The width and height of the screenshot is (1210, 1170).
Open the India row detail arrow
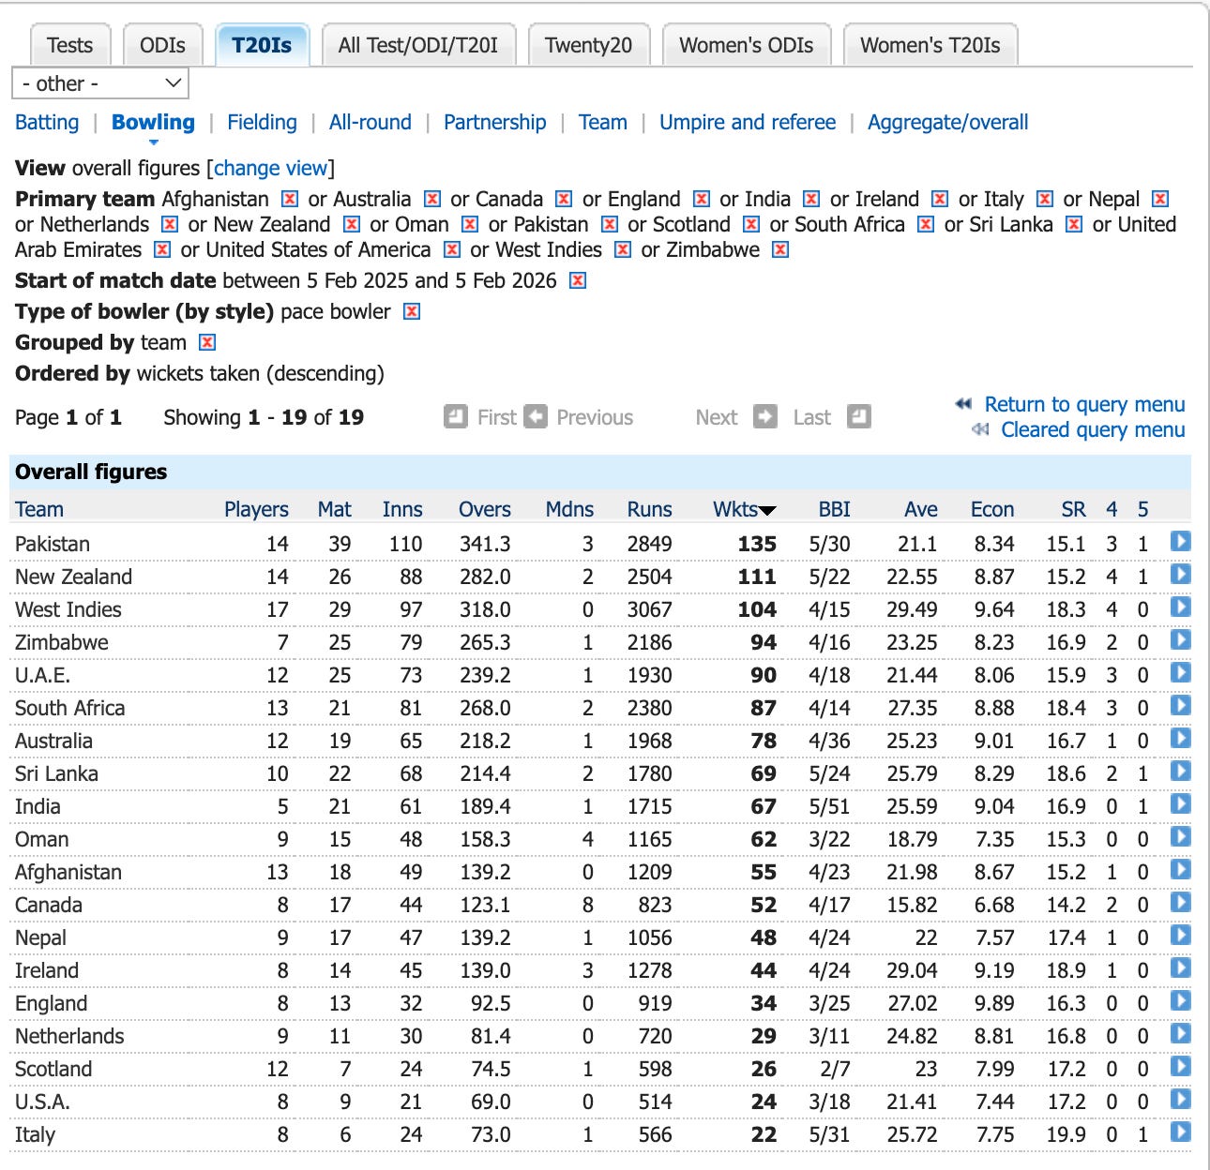pyautogui.click(x=1181, y=804)
